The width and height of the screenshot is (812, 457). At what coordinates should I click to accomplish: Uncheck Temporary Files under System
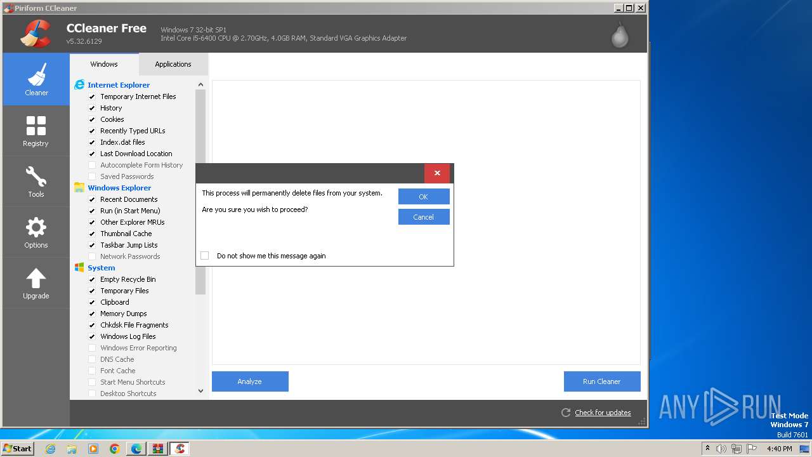coord(92,291)
